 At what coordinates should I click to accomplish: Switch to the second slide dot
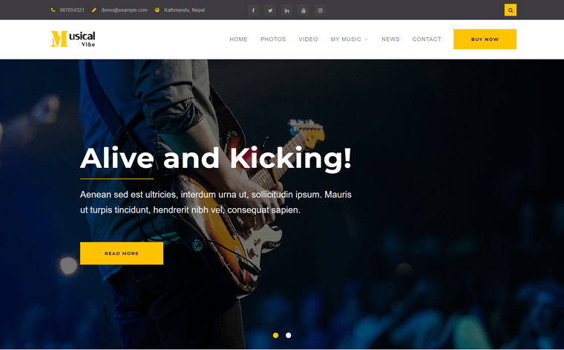[289, 335]
